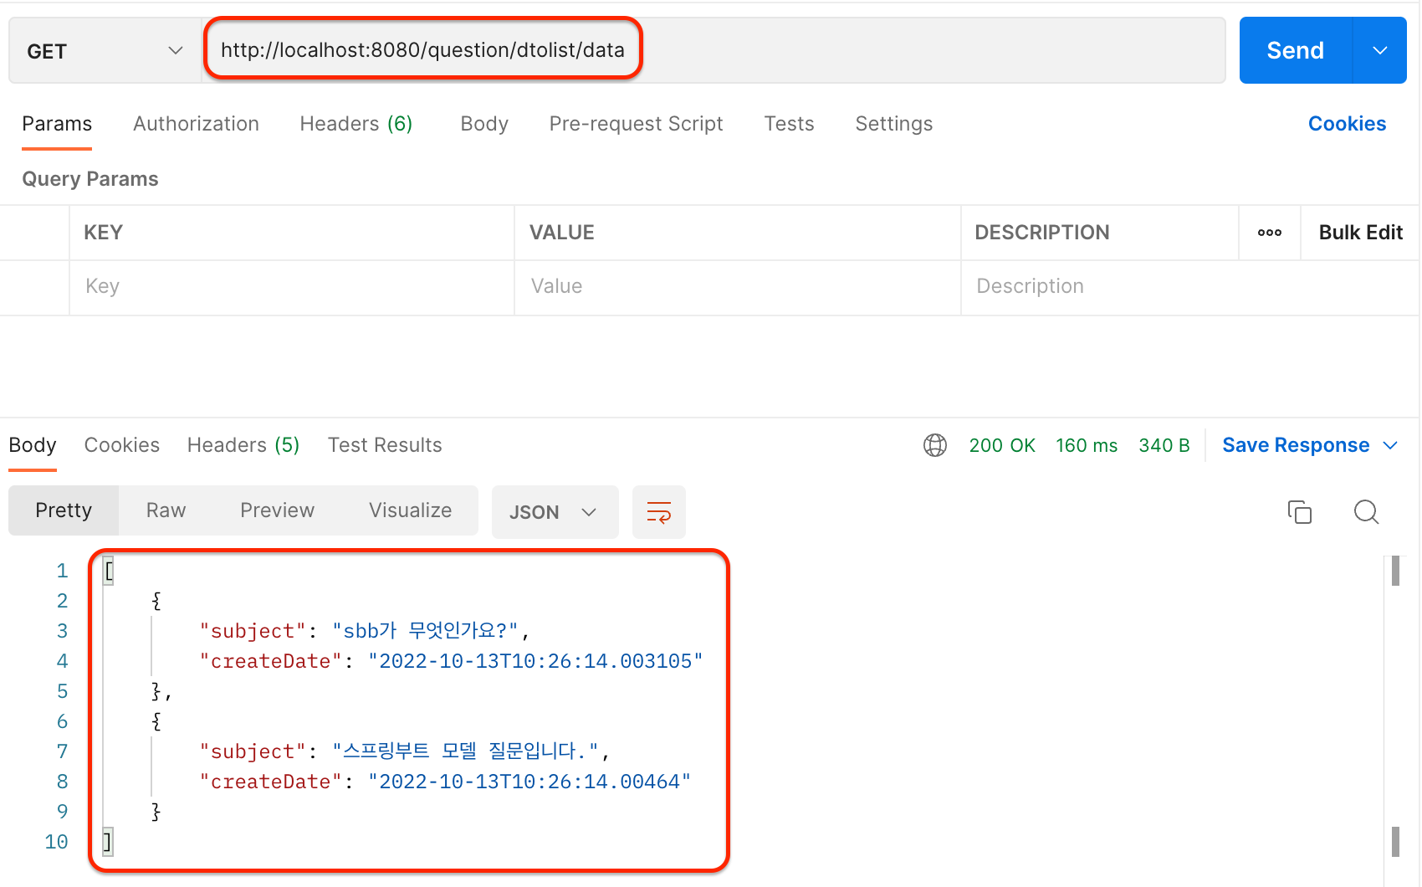Open the response Headers (5) tab
1422x887 pixels.
pyautogui.click(x=243, y=445)
